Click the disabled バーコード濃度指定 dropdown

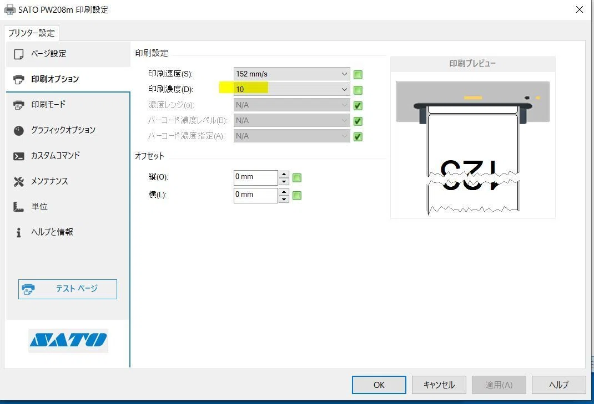click(291, 136)
